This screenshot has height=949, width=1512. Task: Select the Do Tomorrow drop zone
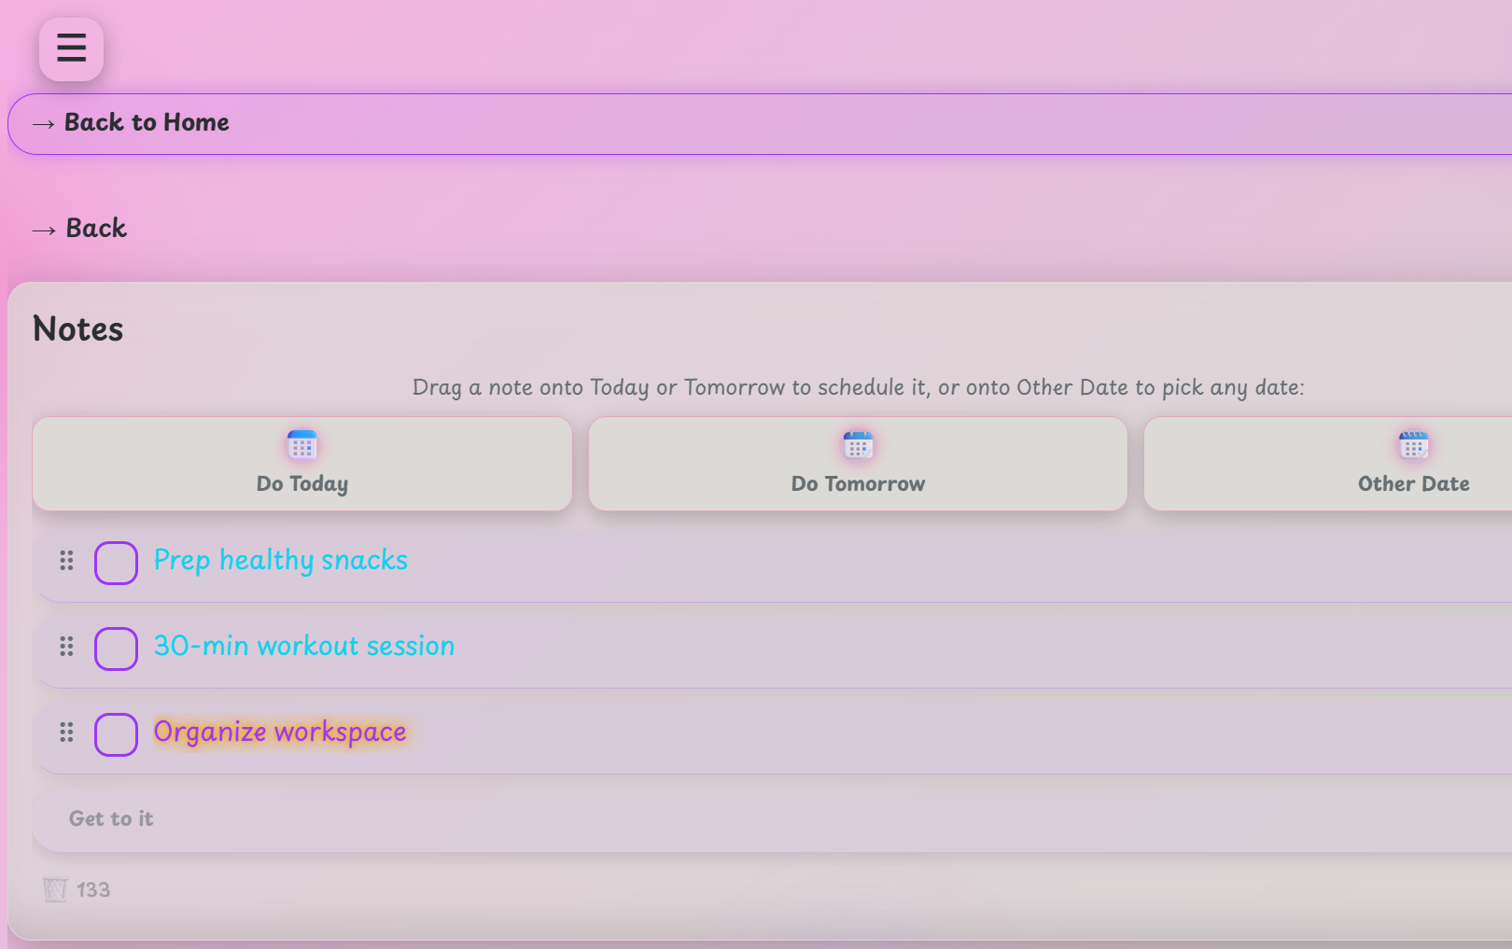858,464
